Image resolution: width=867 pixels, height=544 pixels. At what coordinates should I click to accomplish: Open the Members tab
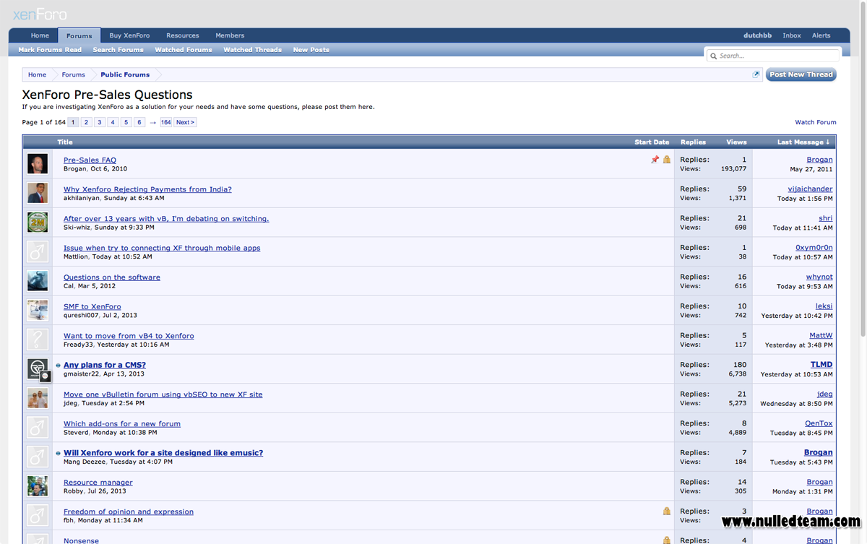(230, 35)
